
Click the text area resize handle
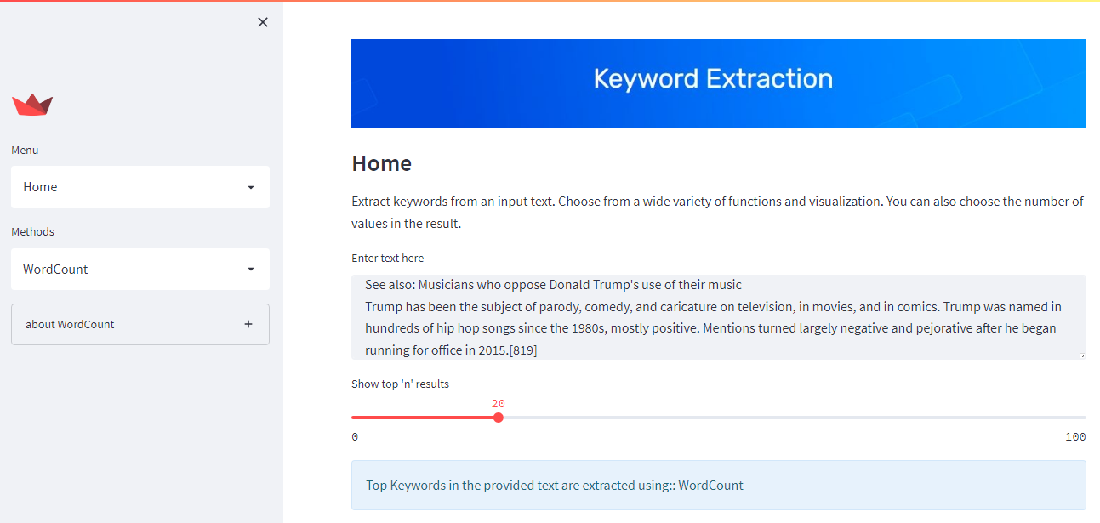pyautogui.click(x=1081, y=355)
